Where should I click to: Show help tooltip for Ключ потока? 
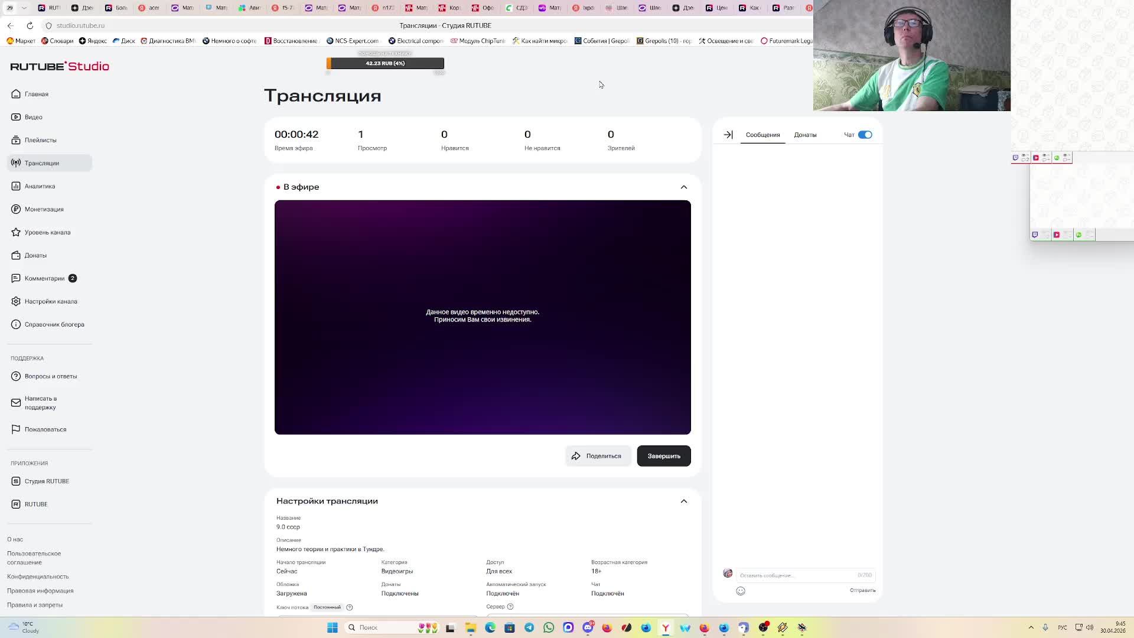350,607
